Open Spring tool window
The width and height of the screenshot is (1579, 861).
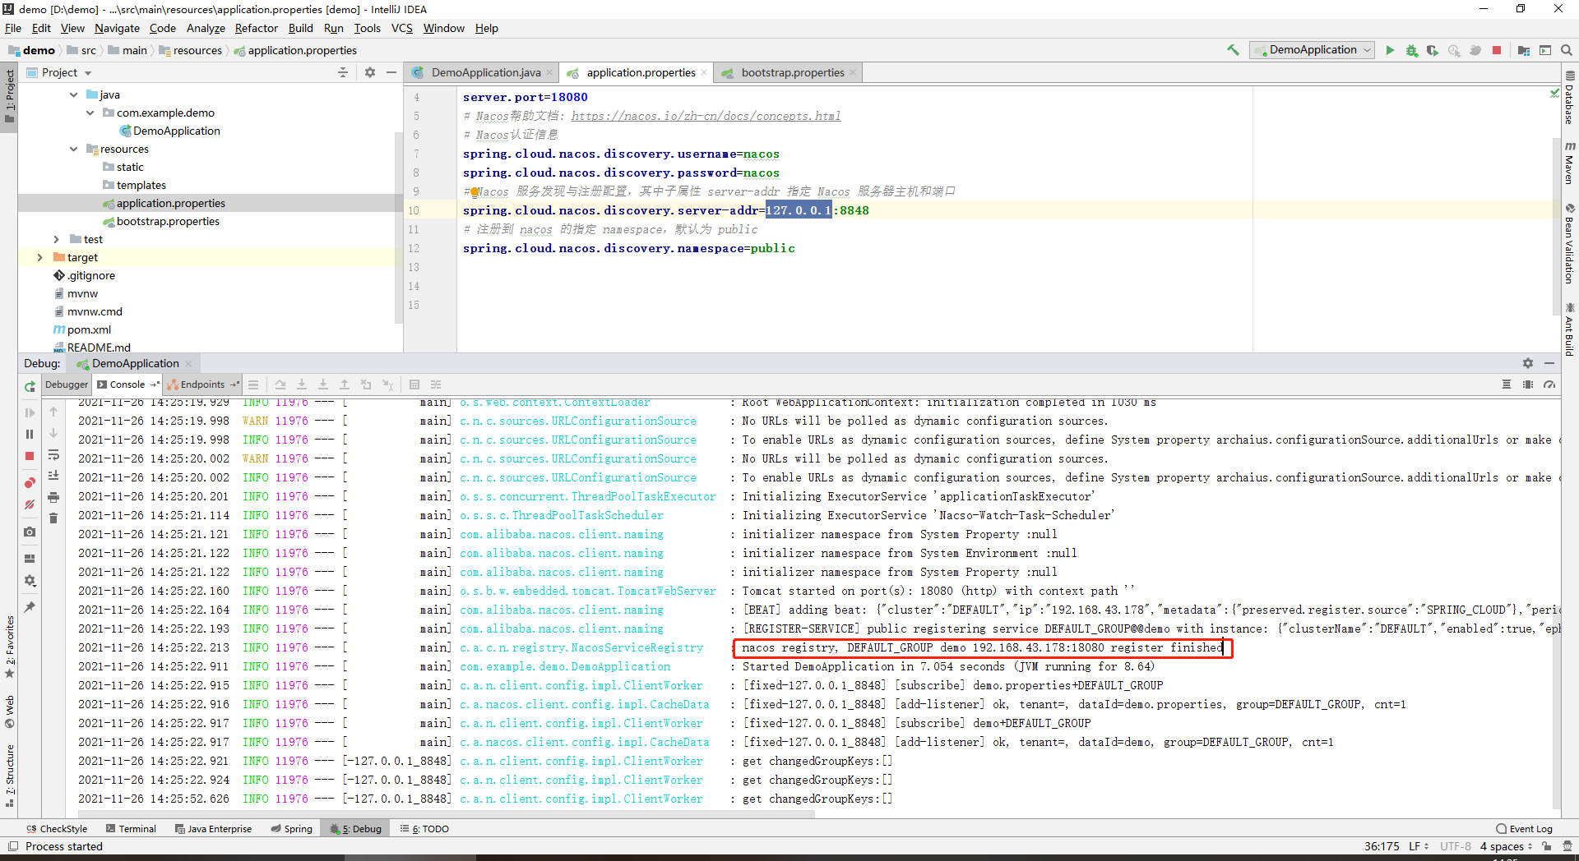click(x=292, y=829)
